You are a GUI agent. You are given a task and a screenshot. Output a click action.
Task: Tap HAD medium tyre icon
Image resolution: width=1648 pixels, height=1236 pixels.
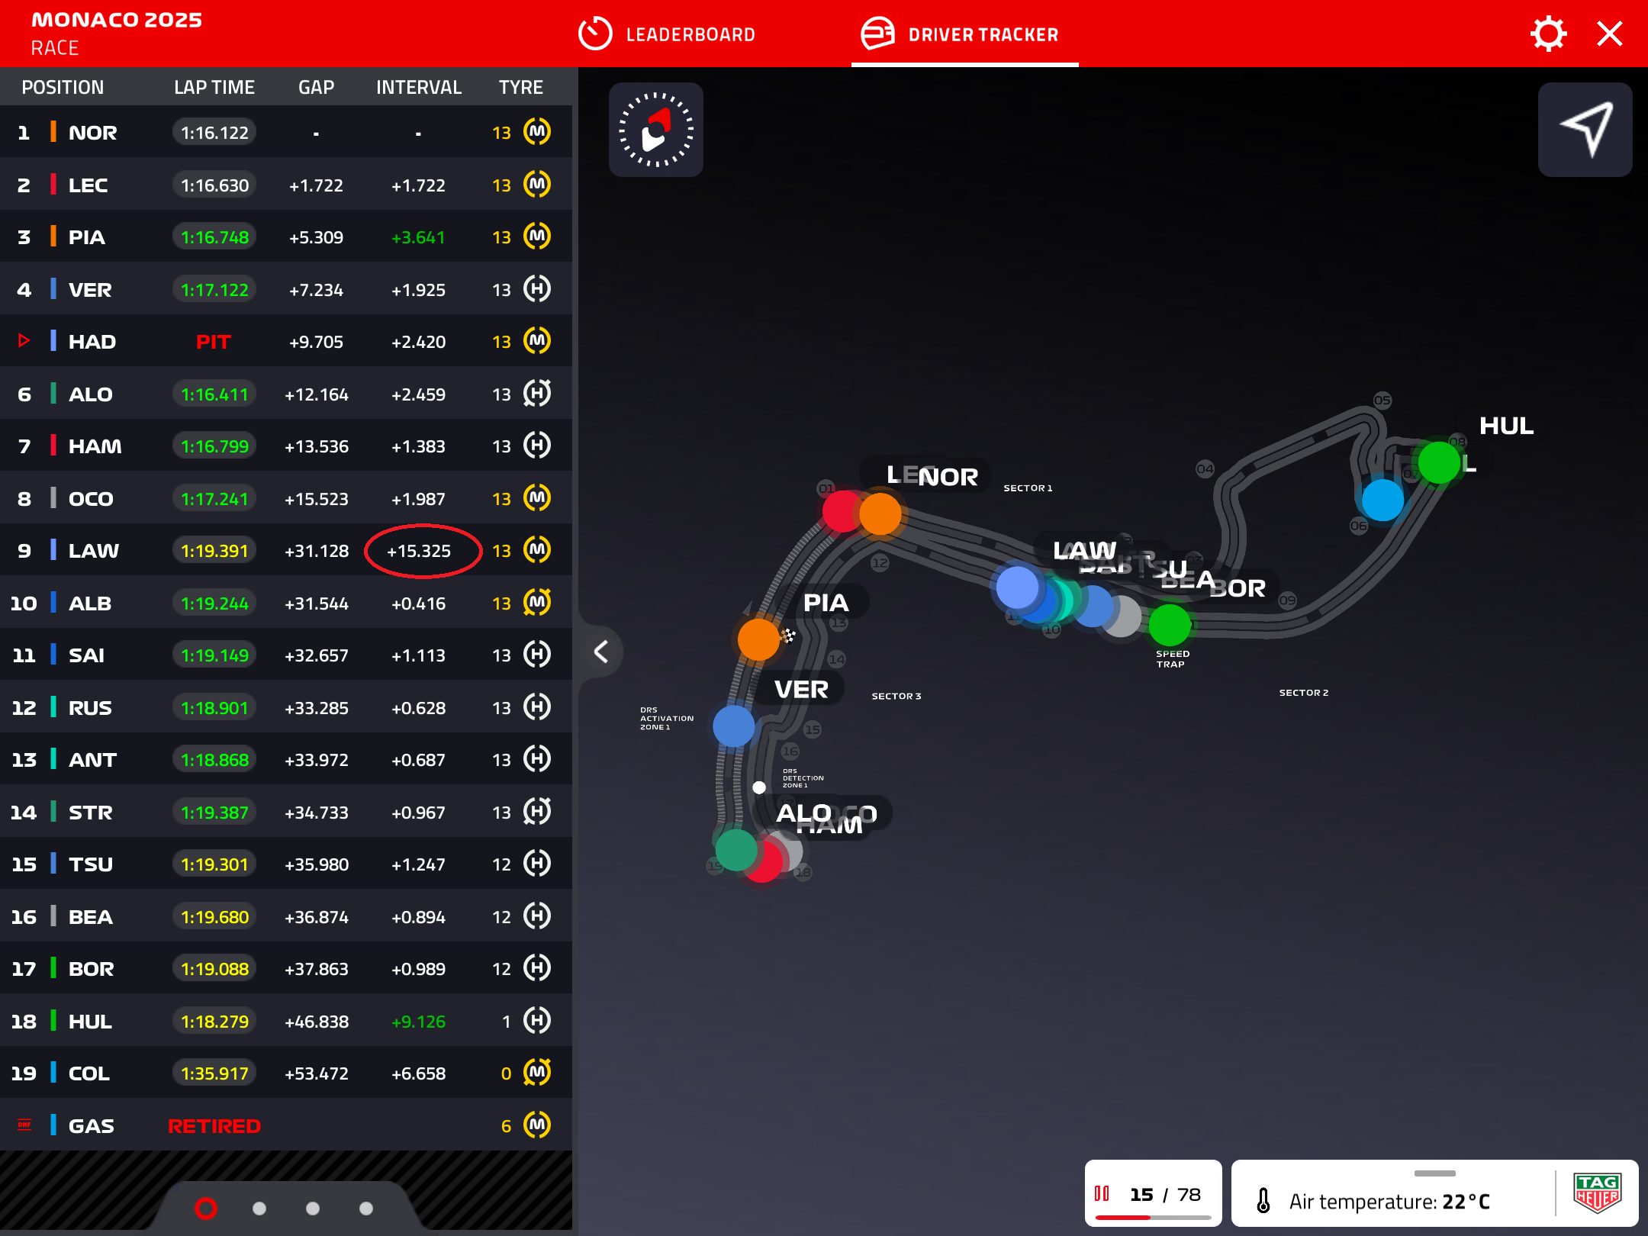point(537,341)
